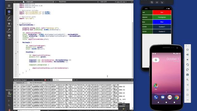Split the editor with top-right split icon
197x111 pixels.
132,2
